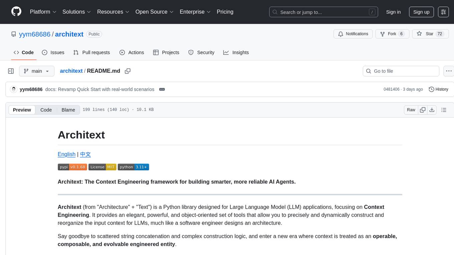Click the Notifications button
This screenshot has width=454, height=255.
[353, 34]
